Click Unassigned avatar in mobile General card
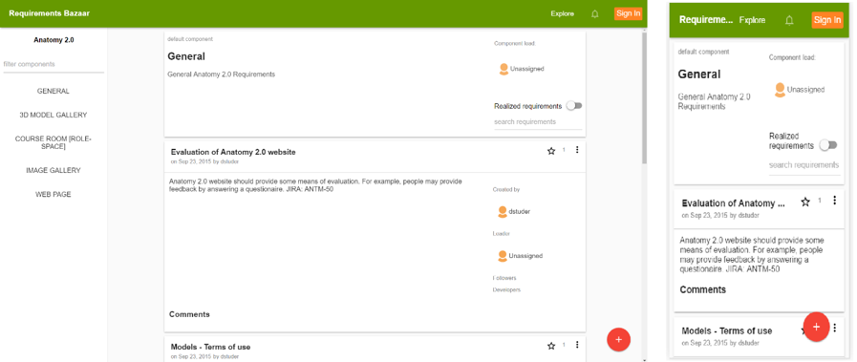 pos(780,90)
